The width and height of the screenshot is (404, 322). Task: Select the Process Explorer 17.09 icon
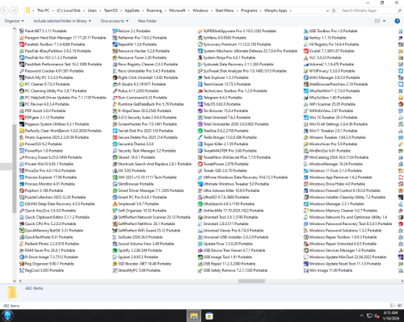[22, 178]
